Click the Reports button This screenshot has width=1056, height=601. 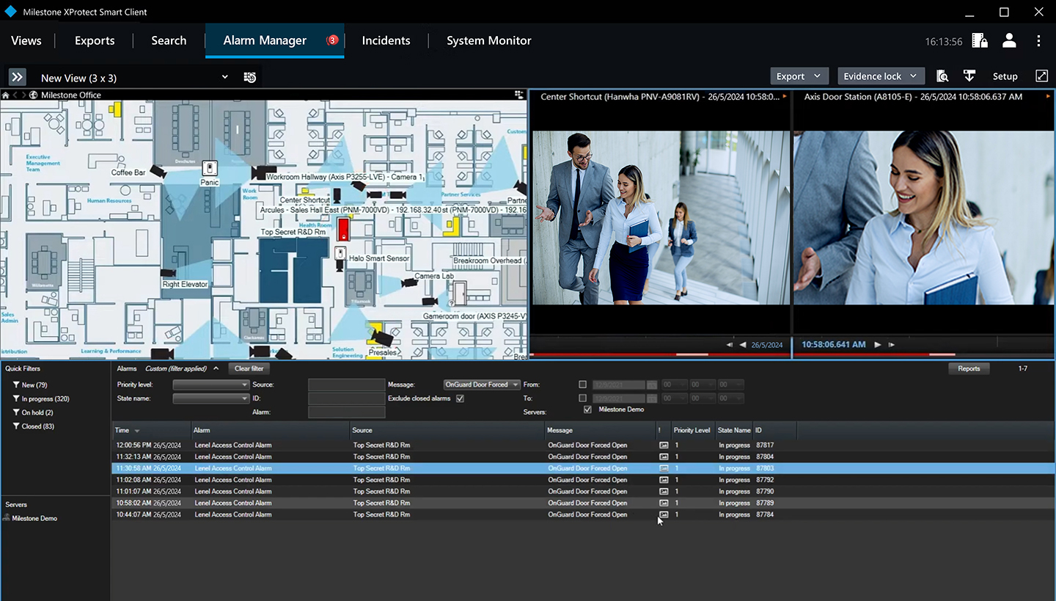tap(968, 368)
